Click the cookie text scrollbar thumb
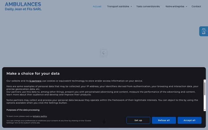Screen dimensions: 208x130 tap(205, 89)
